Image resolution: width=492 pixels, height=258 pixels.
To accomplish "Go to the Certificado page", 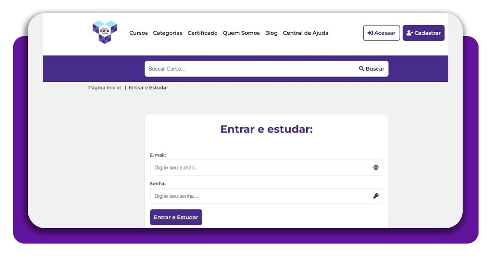I will (x=202, y=33).
